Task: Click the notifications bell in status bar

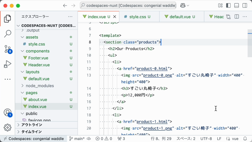Action: point(245,138)
